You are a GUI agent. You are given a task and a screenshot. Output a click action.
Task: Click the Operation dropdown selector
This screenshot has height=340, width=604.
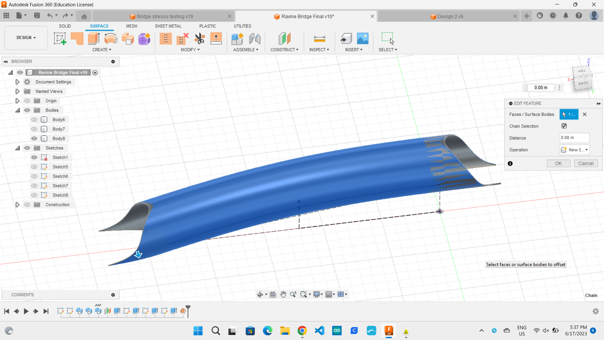574,150
